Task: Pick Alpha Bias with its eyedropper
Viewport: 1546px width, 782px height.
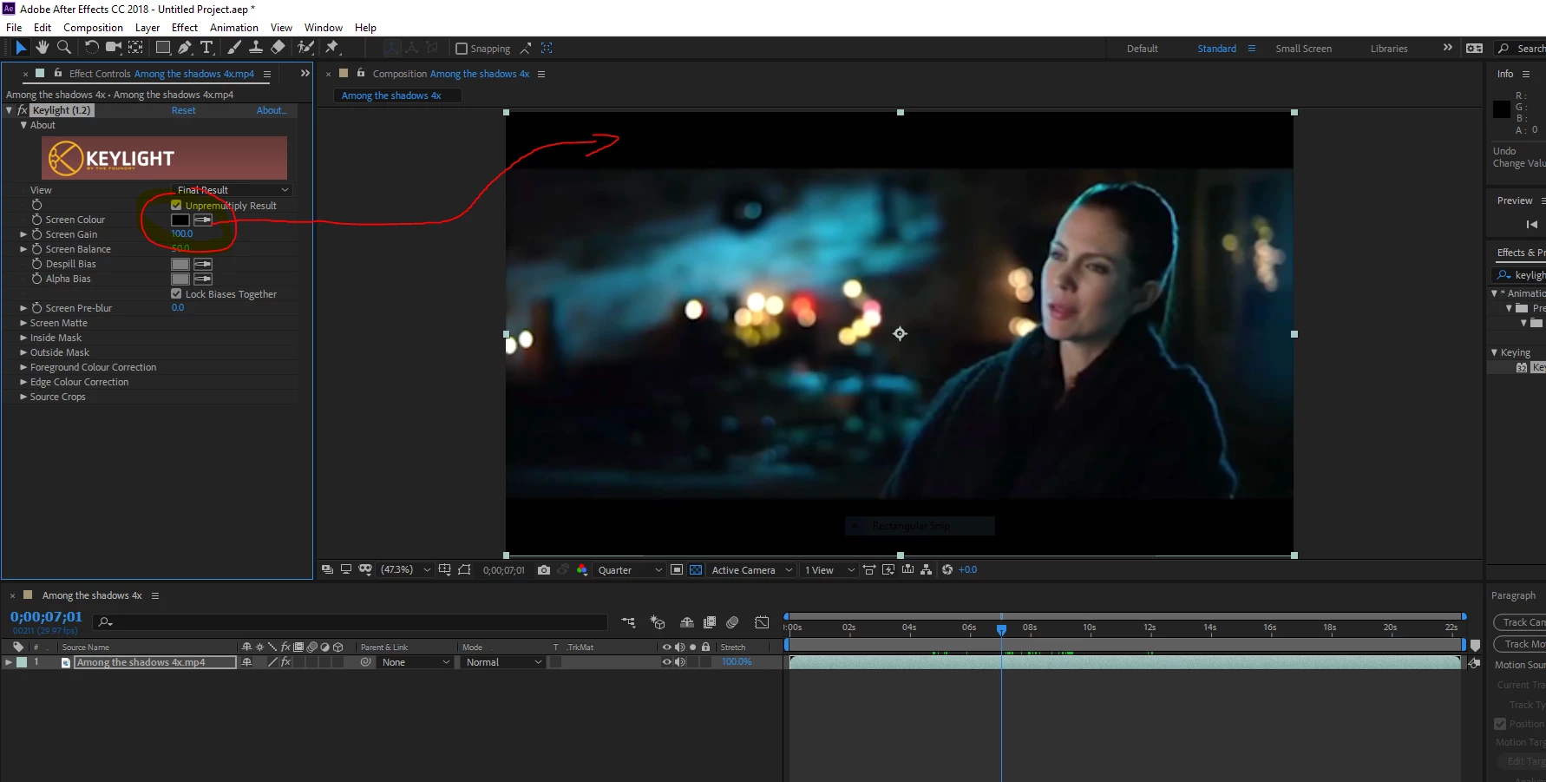Action: click(x=203, y=279)
